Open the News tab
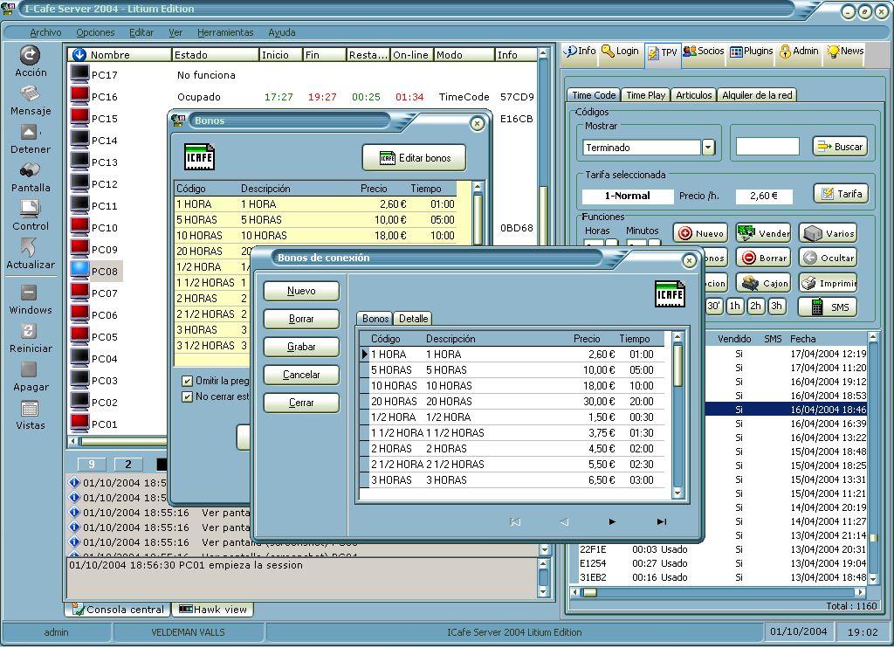This screenshot has width=894, height=648. pyautogui.click(x=845, y=52)
